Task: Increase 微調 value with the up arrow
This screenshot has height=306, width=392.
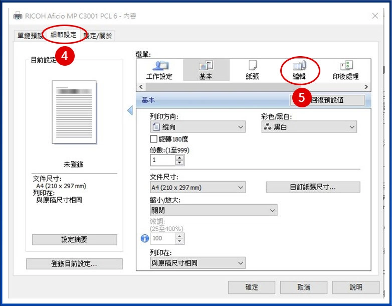Action: [x=179, y=236]
